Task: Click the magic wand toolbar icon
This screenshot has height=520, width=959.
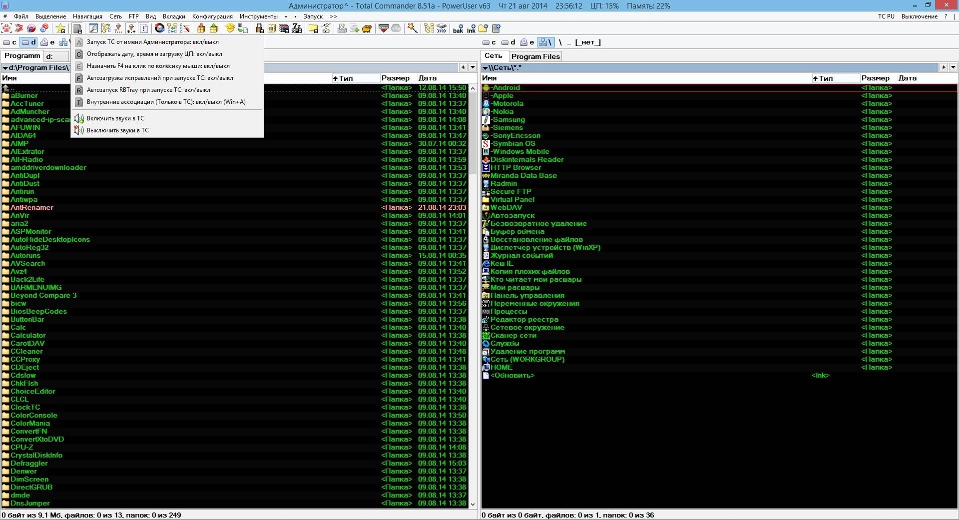Action: coord(412,28)
